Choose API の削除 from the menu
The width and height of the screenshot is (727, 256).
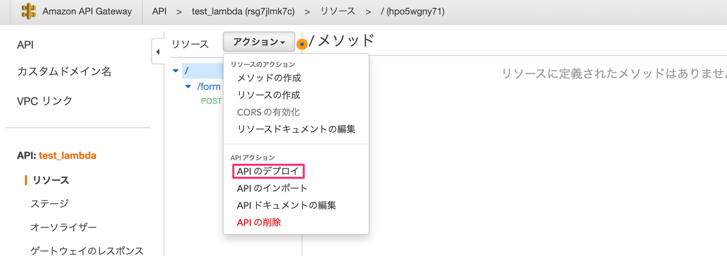coord(259,222)
